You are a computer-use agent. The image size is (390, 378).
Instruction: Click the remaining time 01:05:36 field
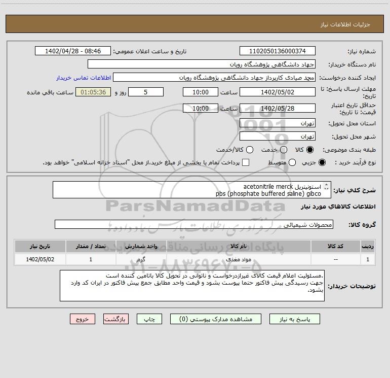pyautogui.click(x=93, y=92)
